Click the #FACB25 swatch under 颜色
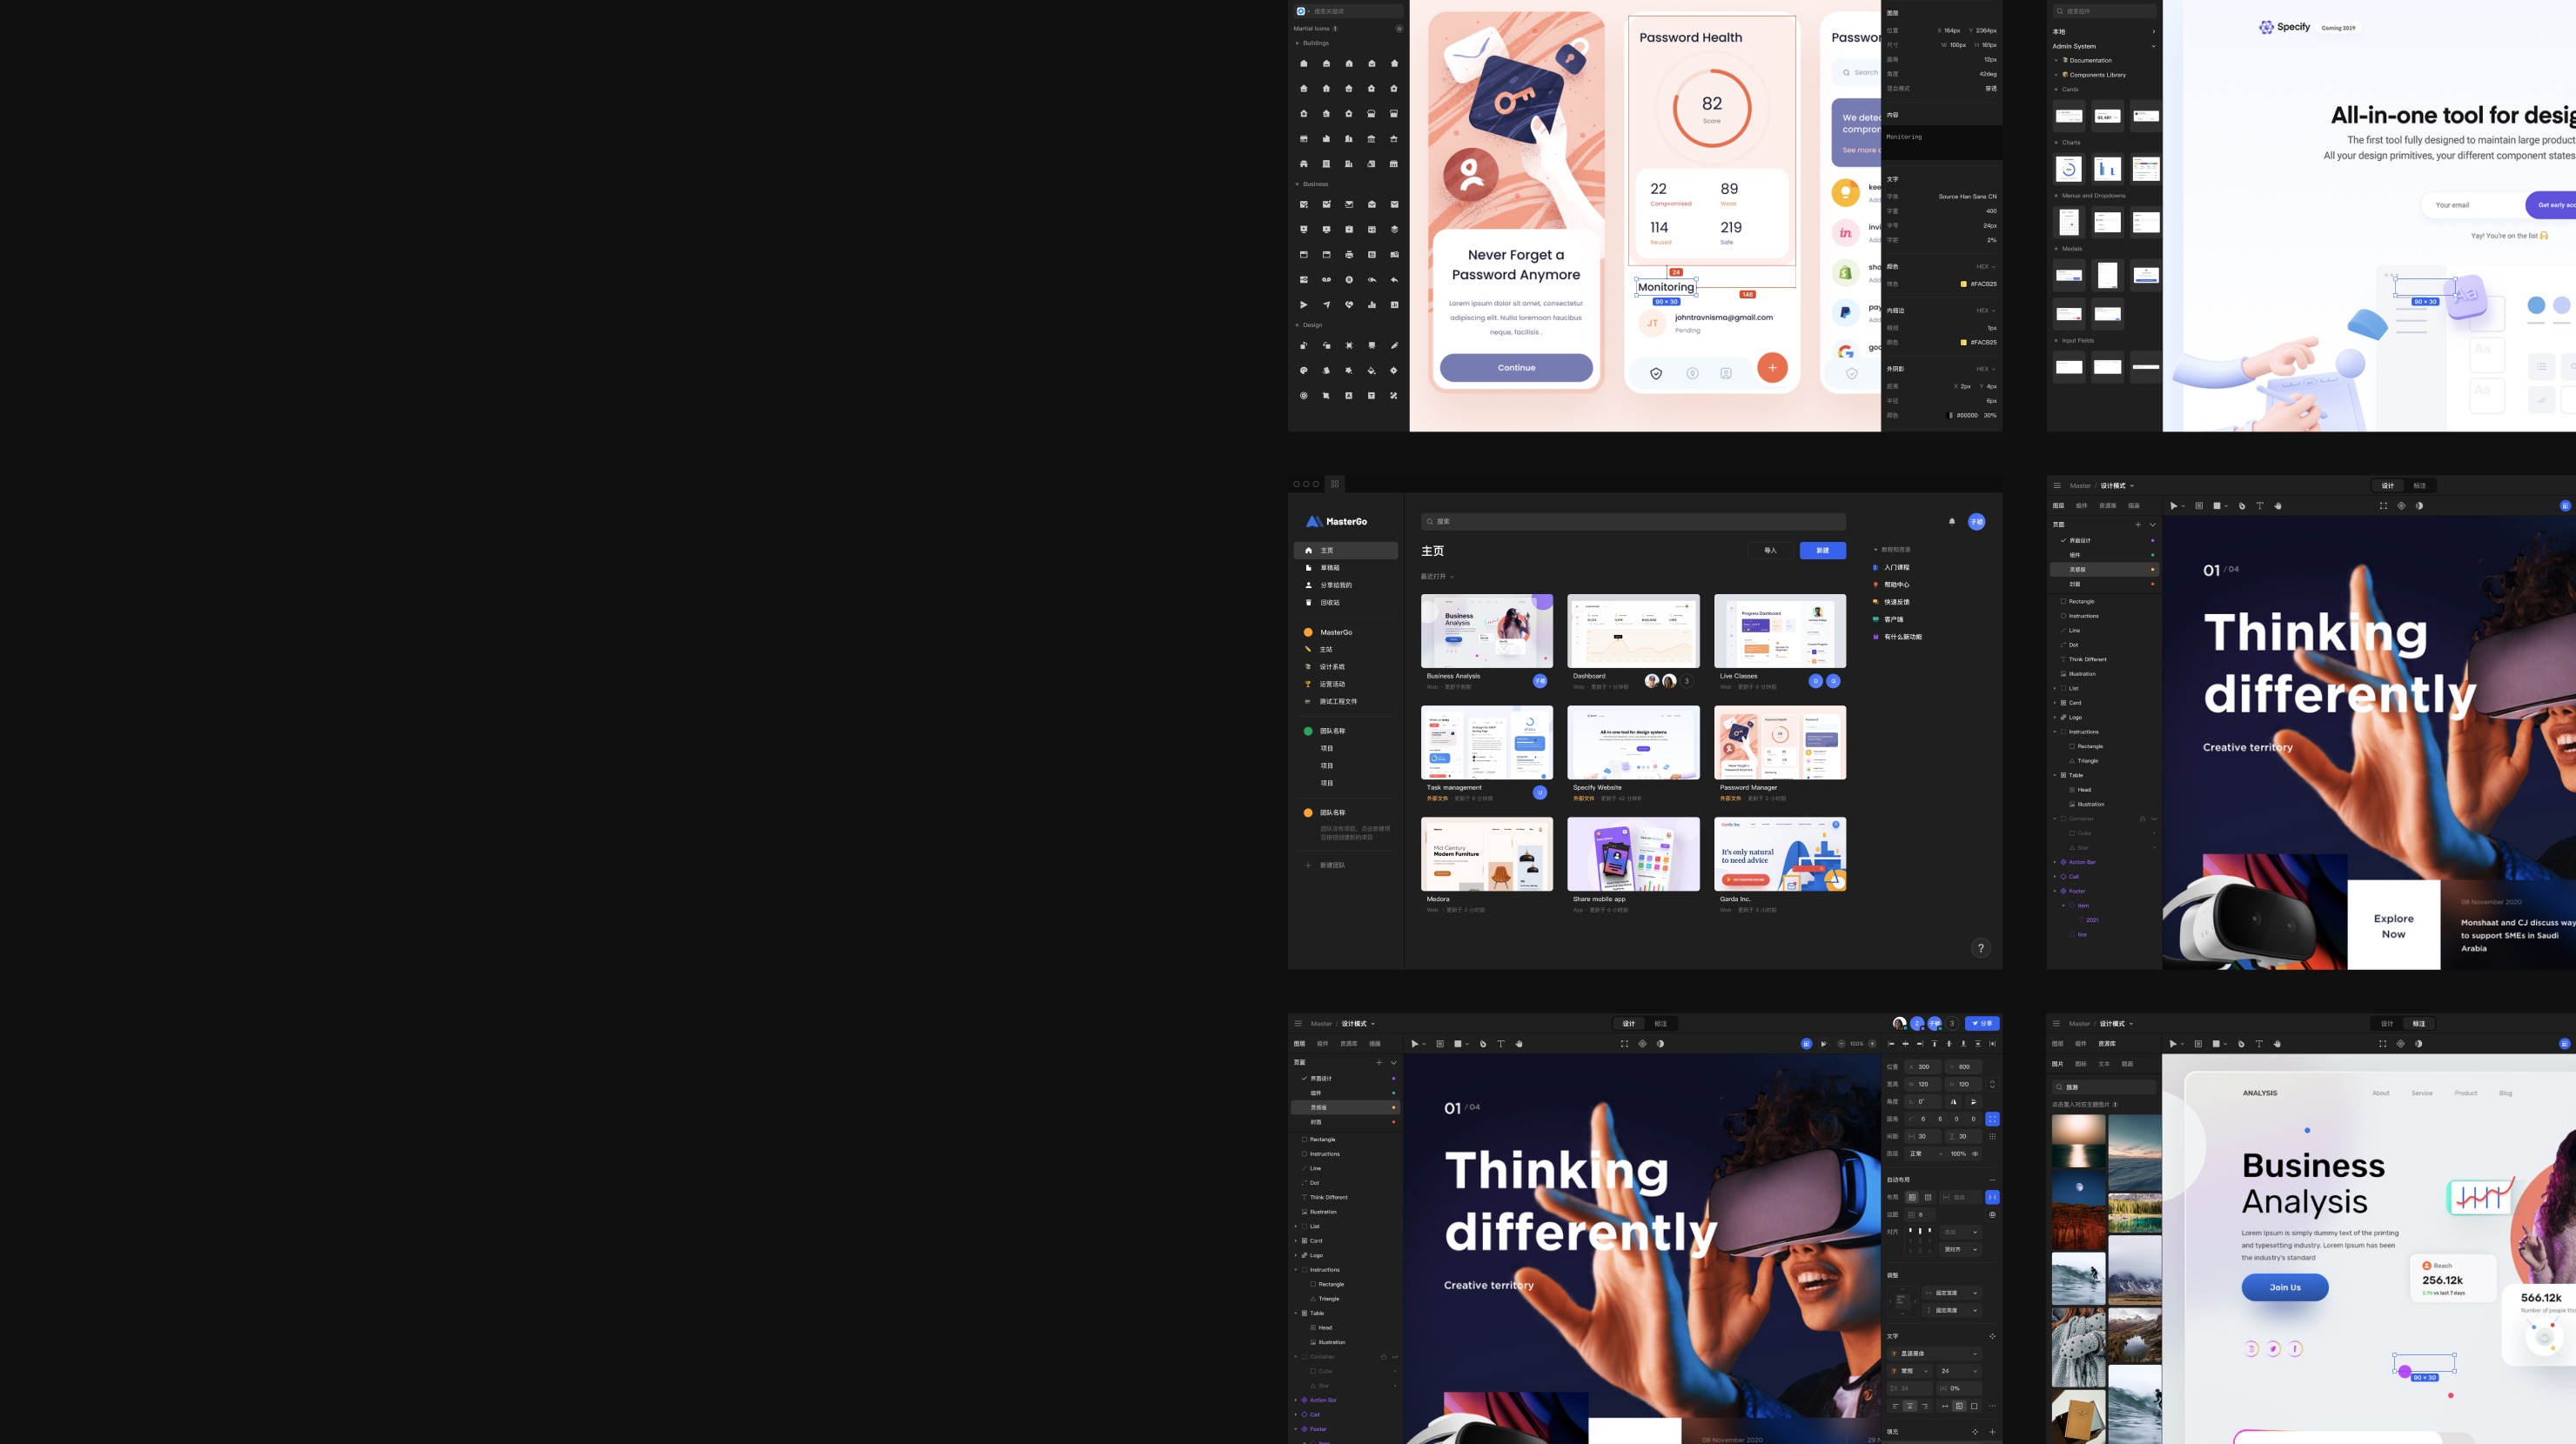Image resolution: width=2576 pixels, height=1444 pixels. 1963,284
